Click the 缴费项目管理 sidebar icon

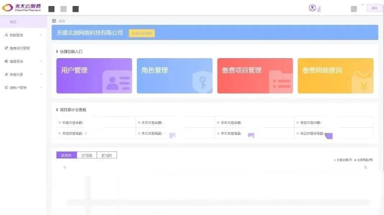[7, 48]
